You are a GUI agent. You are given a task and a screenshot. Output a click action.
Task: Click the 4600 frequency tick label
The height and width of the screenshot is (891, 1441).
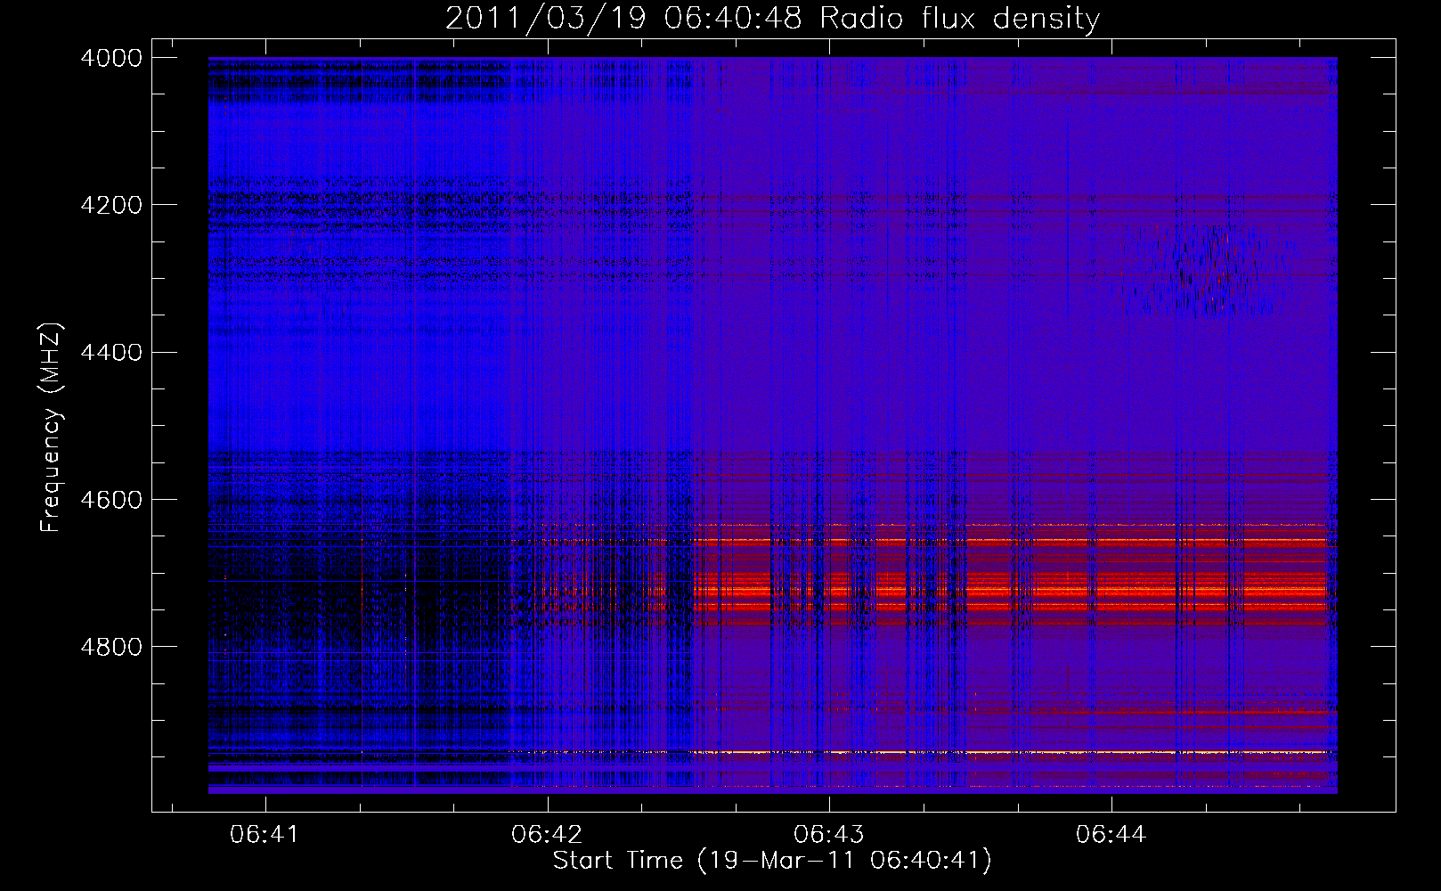[x=111, y=500]
